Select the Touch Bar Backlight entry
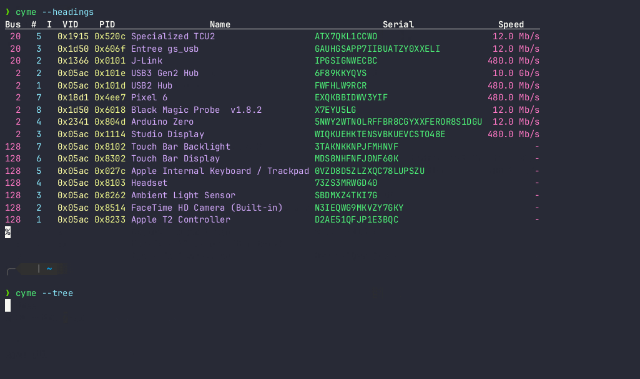The image size is (640, 379). point(180,146)
